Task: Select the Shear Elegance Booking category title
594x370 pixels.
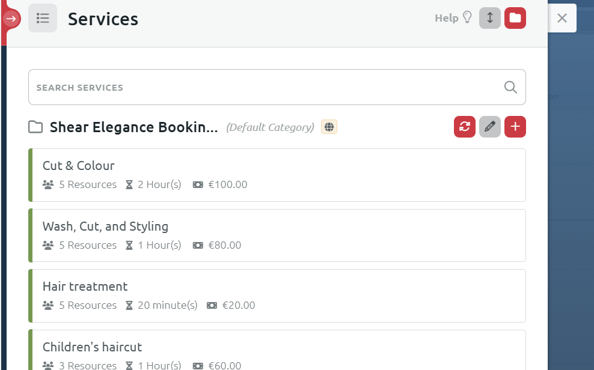Action: (133, 127)
